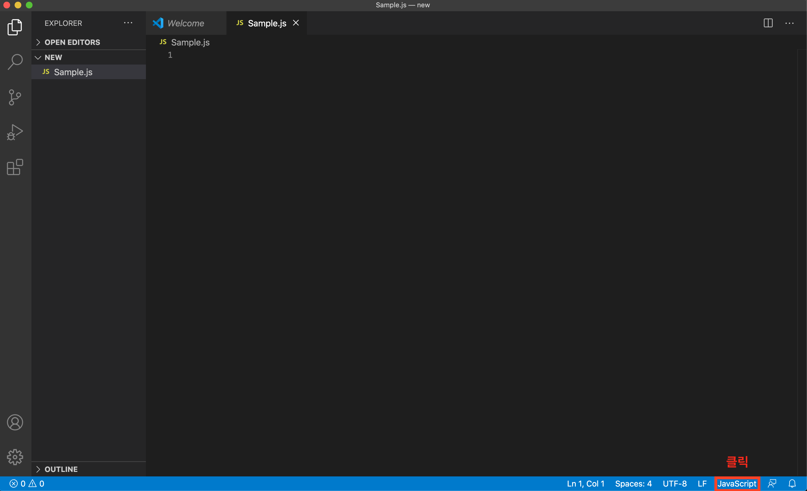Click the feedback icon in status bar

[772, 483]
